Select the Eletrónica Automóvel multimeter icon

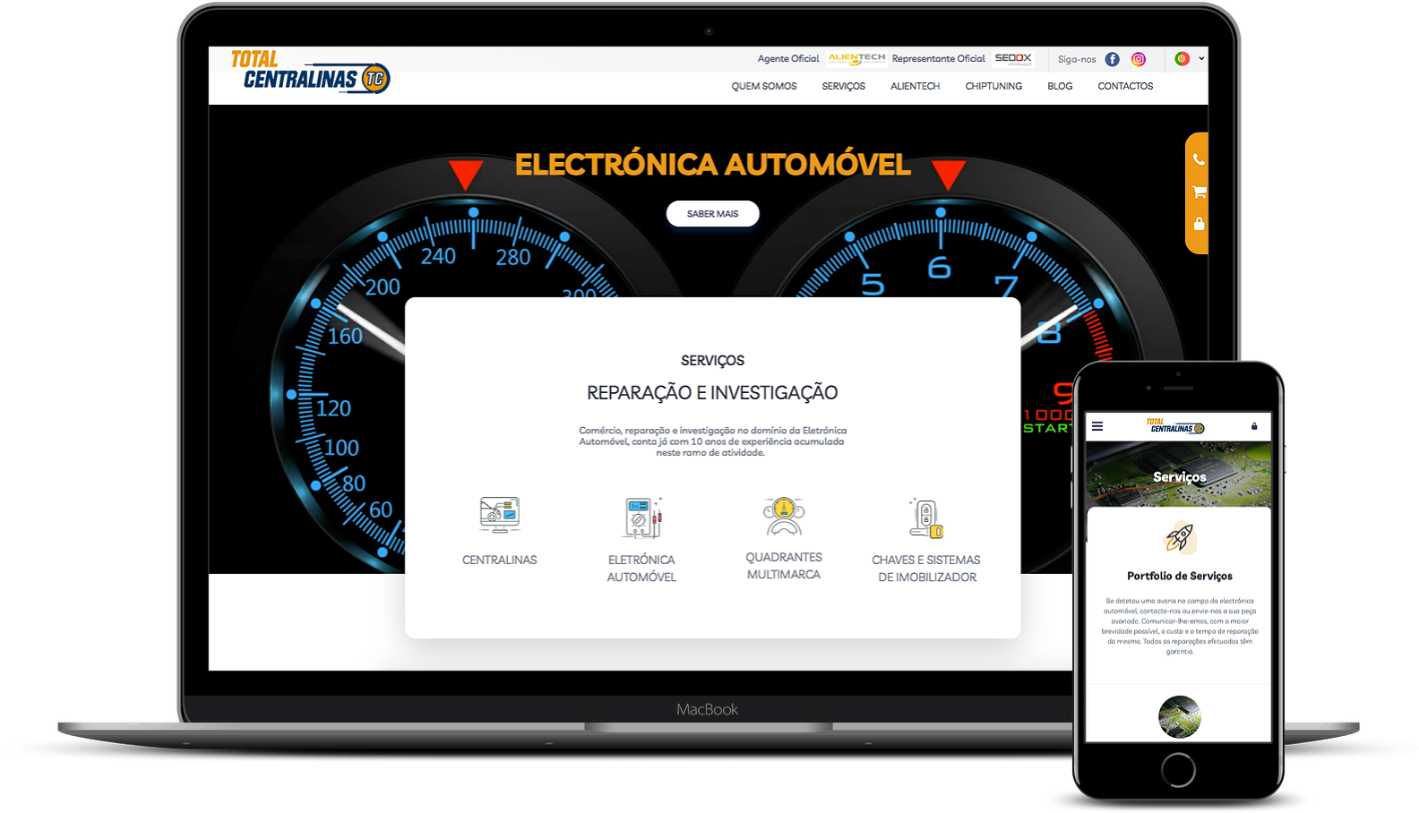641,517
